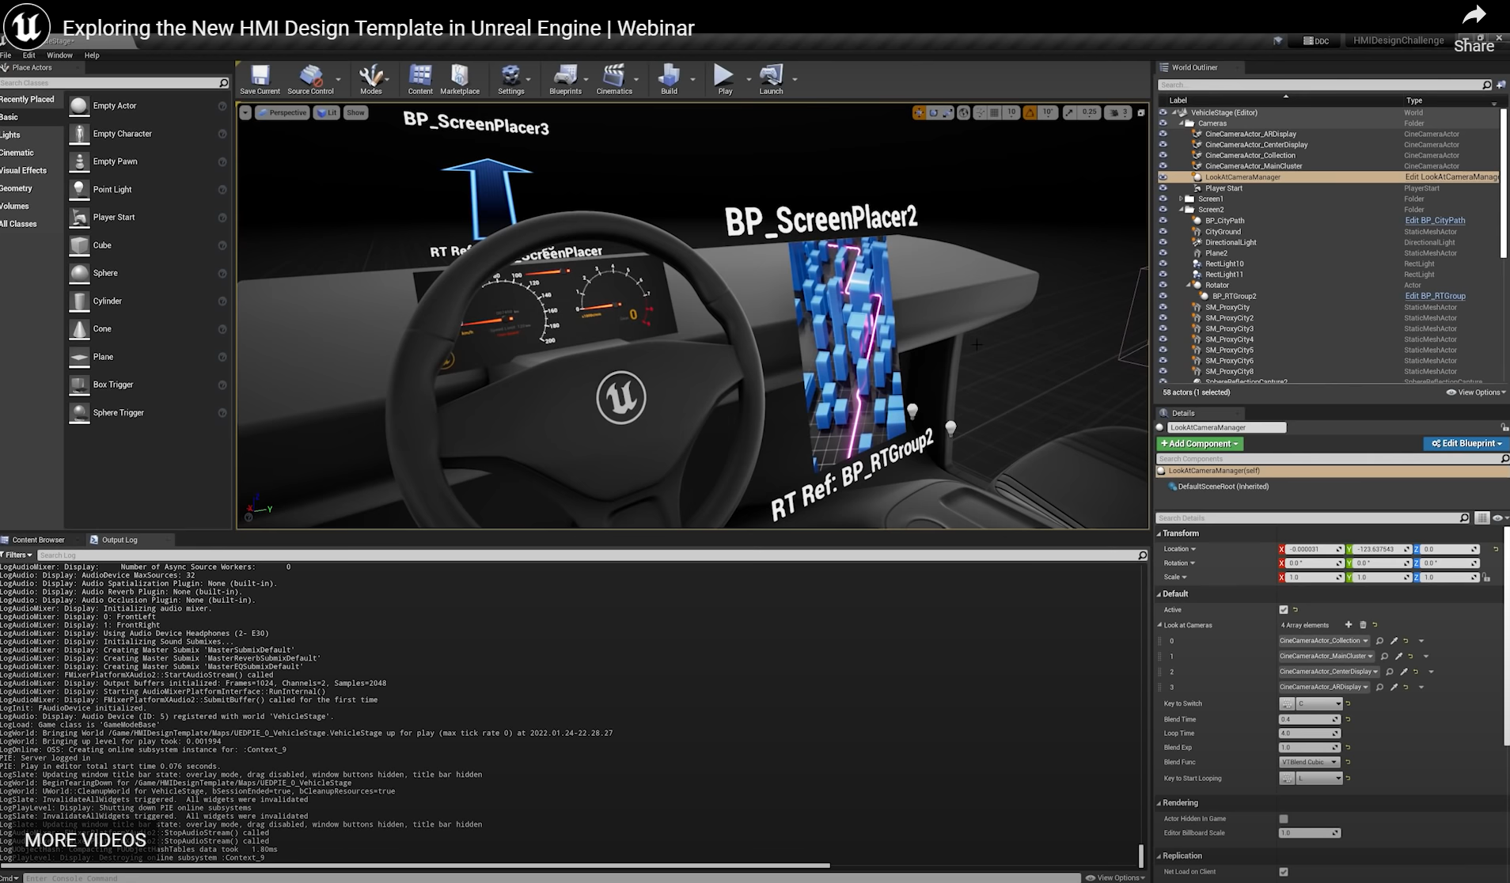Collapse the Transform section

coord(1160,534)
